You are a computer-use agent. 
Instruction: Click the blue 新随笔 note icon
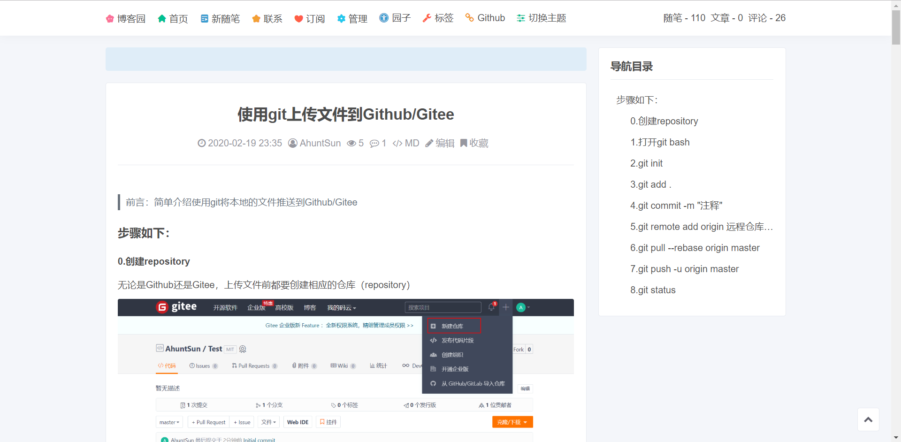click(205, 19)
